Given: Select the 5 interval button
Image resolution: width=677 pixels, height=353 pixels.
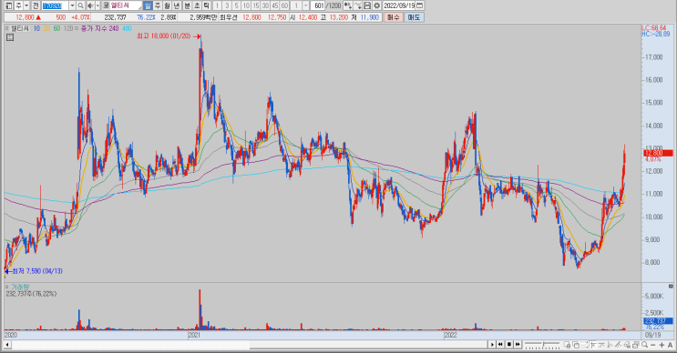Looking at the screenshot, I should click(x=236, y=5).
